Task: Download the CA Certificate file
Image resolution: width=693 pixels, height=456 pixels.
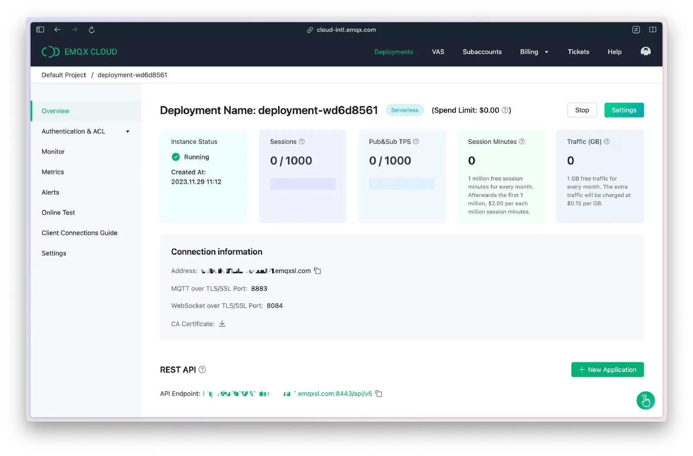Action: [222, 324]
